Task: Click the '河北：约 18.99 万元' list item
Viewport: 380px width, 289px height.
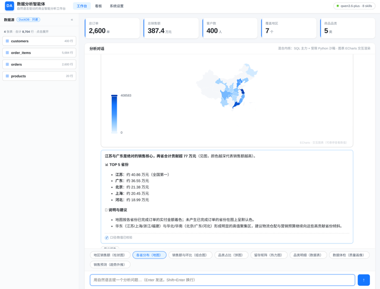Action: click(132, 200)
